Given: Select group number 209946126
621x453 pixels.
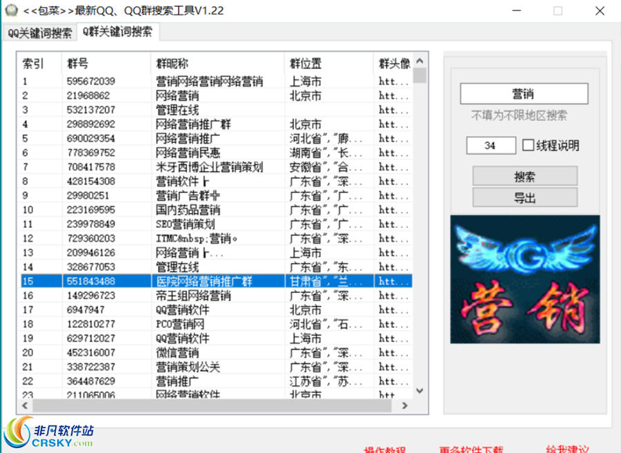Looking at the screenshot, I should (216, 253).
